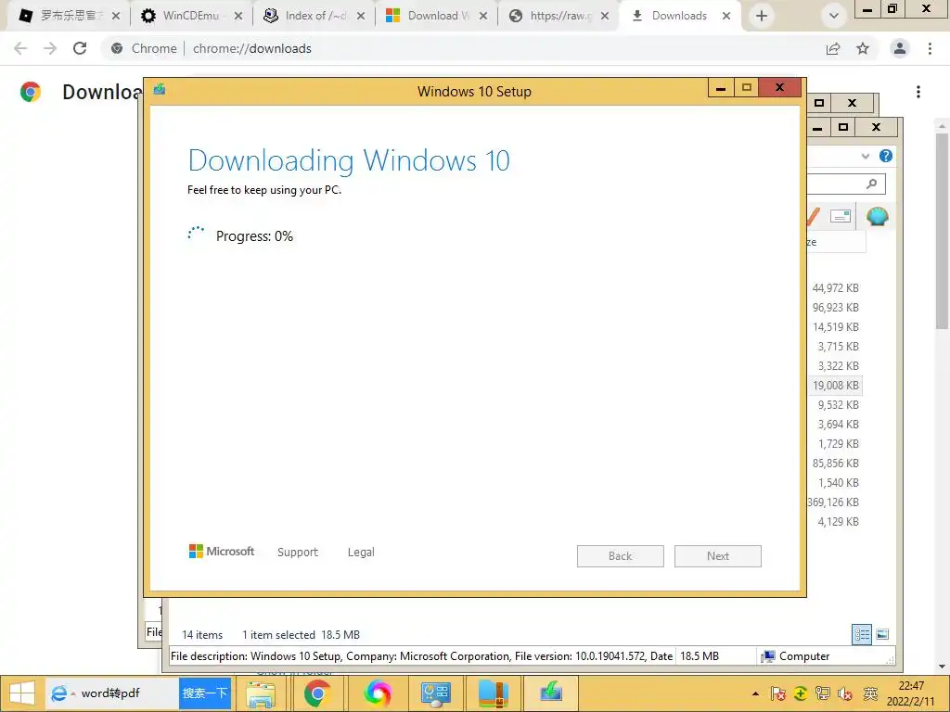Click the muted speaker volume tray icon
The width and height of the screenshot is (950, 712).
pyautogui.click(x=845, y=693)
